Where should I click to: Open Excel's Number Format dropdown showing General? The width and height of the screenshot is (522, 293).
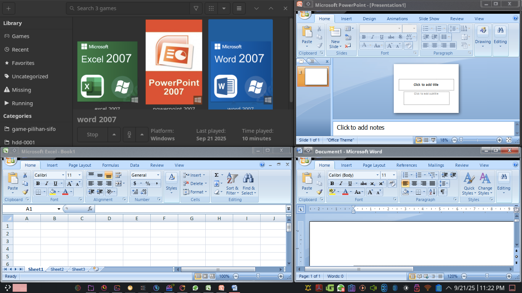pyautogui.click(x=158, y=175)
